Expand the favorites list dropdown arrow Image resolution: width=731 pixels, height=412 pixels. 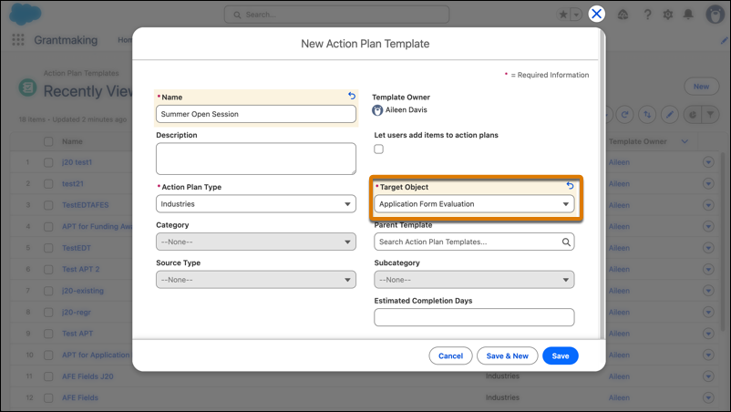pos(576,15)
